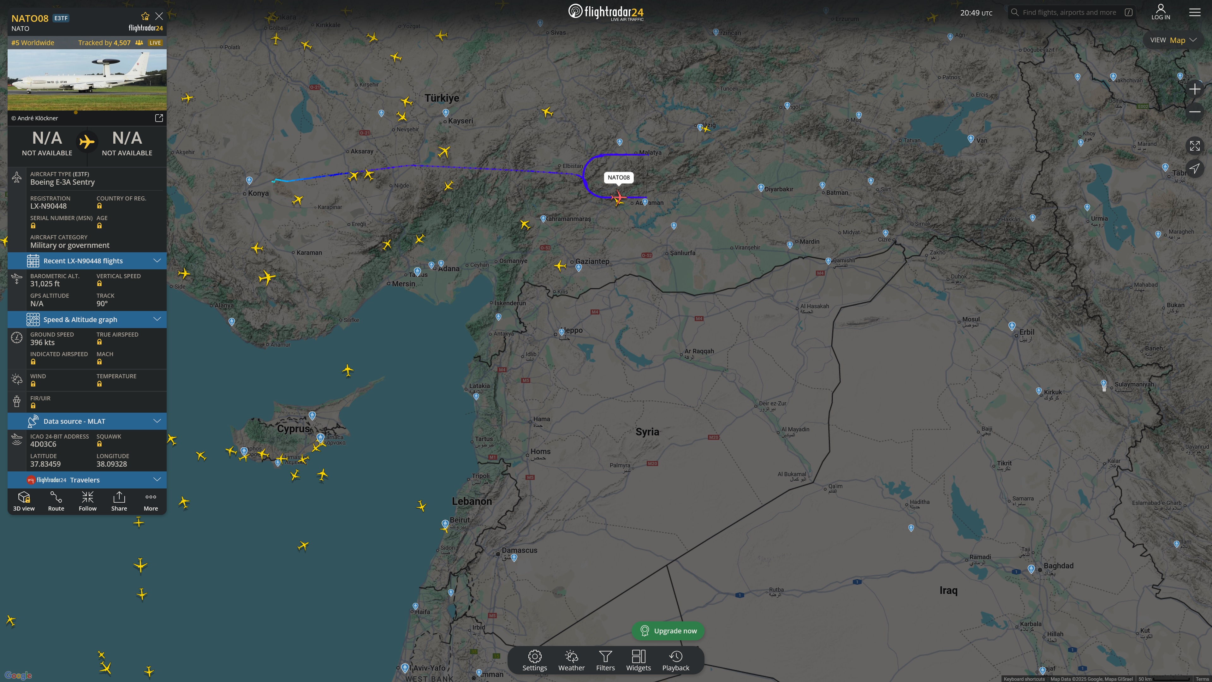The image size is (1212, 682).
Task: Open the VIEW Map dropdown
Action: click(x=1173, y=40)
